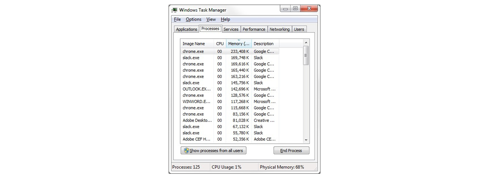Click Show processes from all users
This screenshot has width=489, height=178.
point(214,151)
